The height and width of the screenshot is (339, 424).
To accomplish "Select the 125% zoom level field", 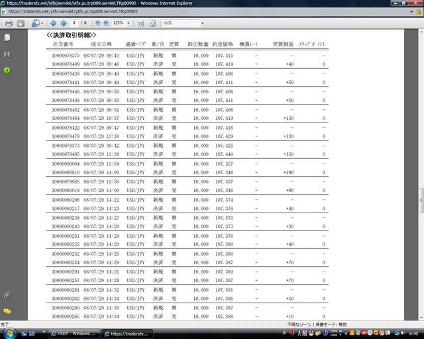I will click(119, 23).
